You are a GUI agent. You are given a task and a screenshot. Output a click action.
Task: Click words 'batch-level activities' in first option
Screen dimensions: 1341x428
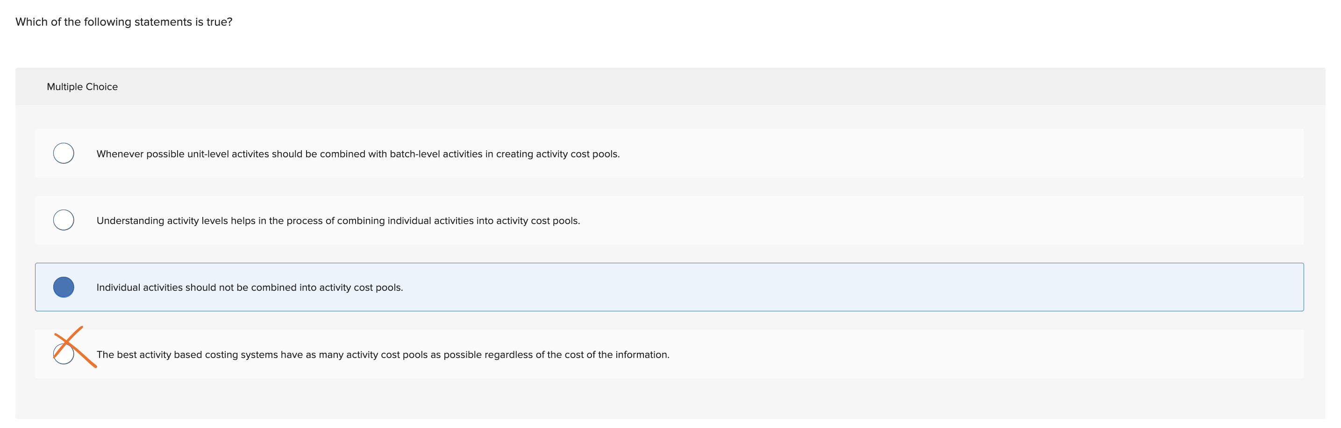coord(436,154)
